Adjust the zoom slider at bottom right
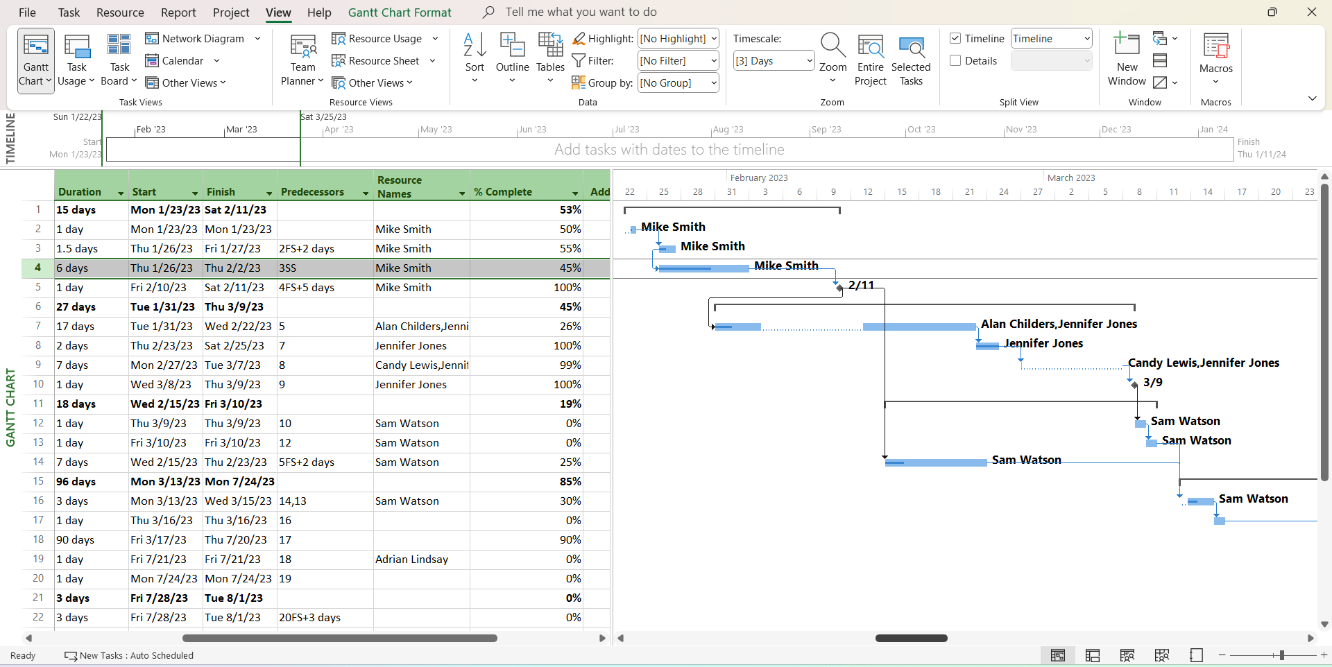 coord(1280,655)
